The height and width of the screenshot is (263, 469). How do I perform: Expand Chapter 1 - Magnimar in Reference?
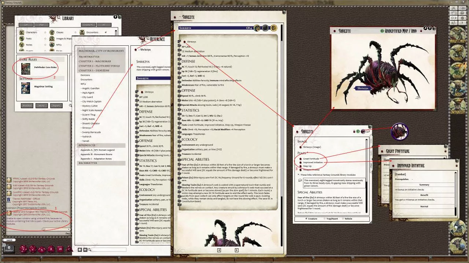tap(95, 61)
